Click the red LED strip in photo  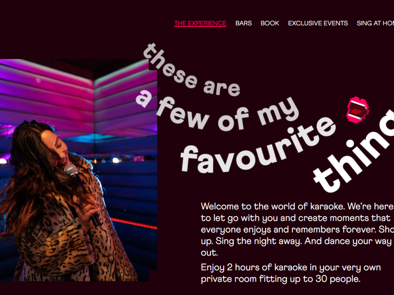133,223
